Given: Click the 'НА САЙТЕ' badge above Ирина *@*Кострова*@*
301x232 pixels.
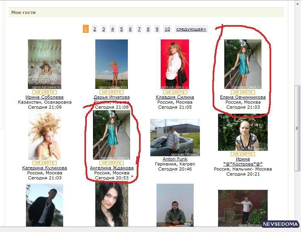Looking at the screenshot, I should point(243,154).
